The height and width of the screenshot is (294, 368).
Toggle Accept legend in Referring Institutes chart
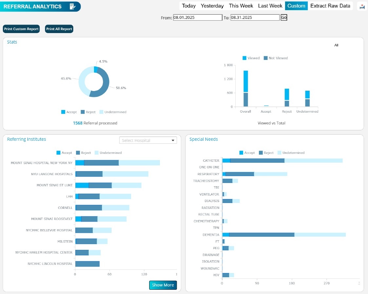tap(64, 153)
